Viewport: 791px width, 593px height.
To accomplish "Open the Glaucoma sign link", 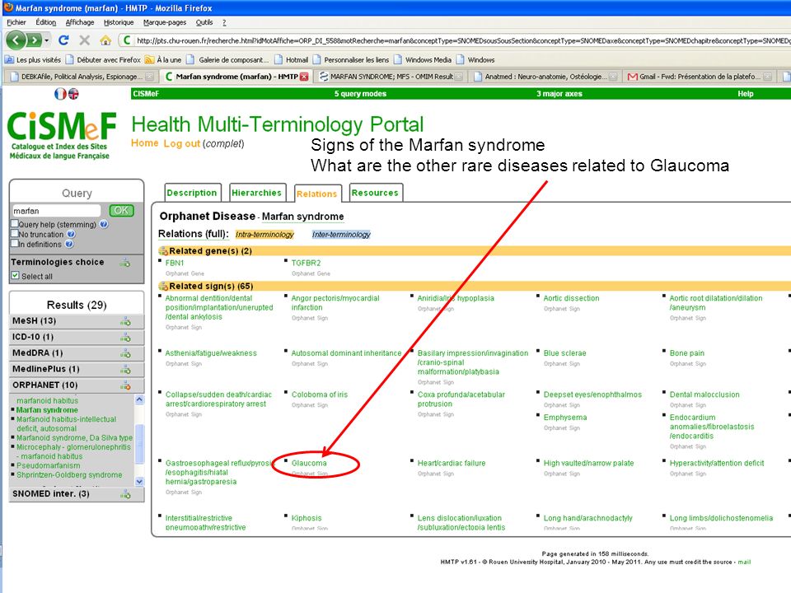I will [309, 463].
